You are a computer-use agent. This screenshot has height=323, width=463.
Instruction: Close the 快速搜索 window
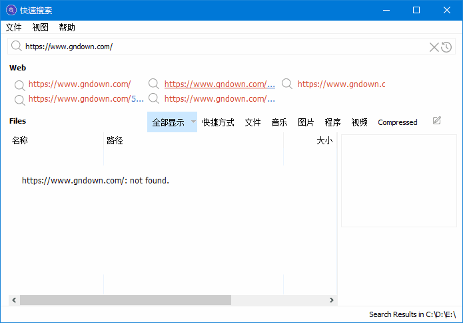447,11
